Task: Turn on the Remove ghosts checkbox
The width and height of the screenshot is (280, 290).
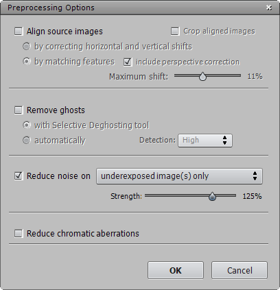Action: (19, 110)
